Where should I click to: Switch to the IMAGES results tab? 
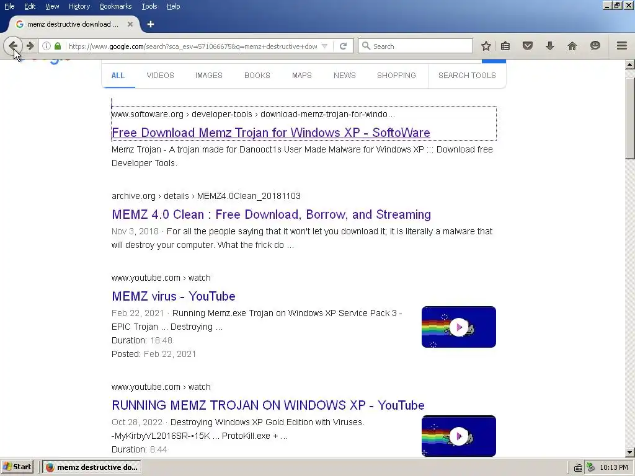point(208,75)
